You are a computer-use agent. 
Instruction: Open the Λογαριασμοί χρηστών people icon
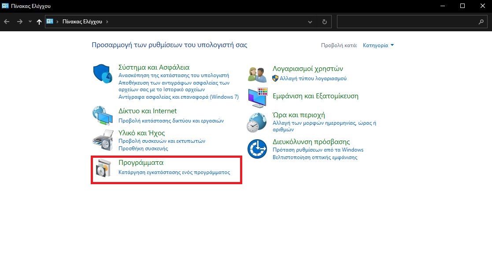tap(257, 75)
